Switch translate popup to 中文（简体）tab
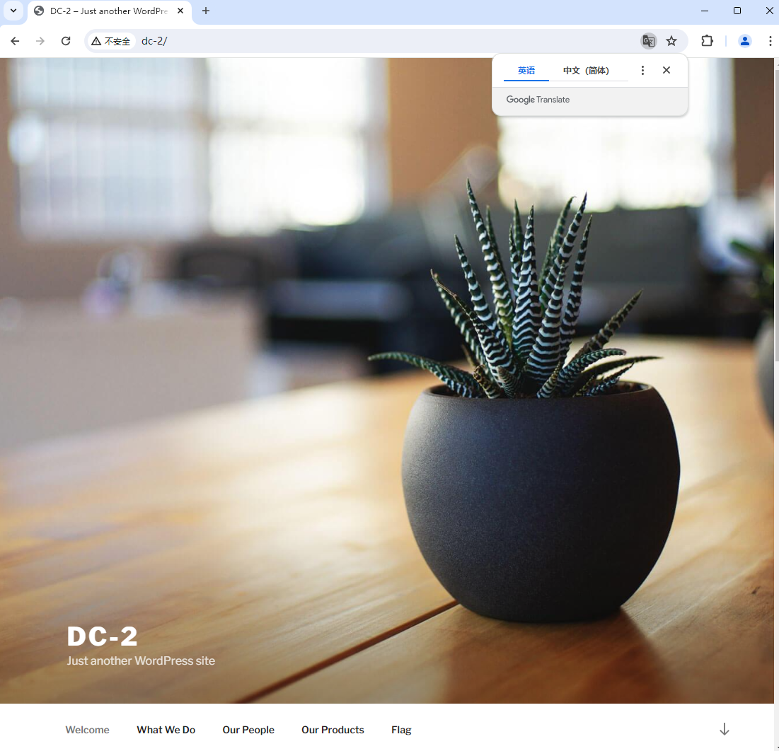The width and height of the screenshot is (779, 751). click(x=586, y=71)
